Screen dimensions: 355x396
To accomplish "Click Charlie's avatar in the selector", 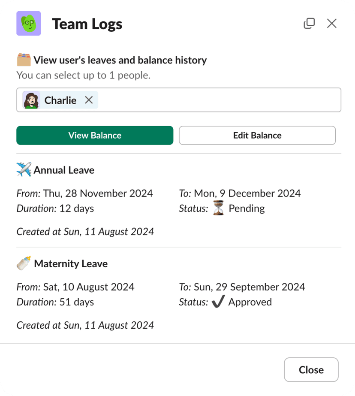I will pyautogui.click(x=32, y=100).
